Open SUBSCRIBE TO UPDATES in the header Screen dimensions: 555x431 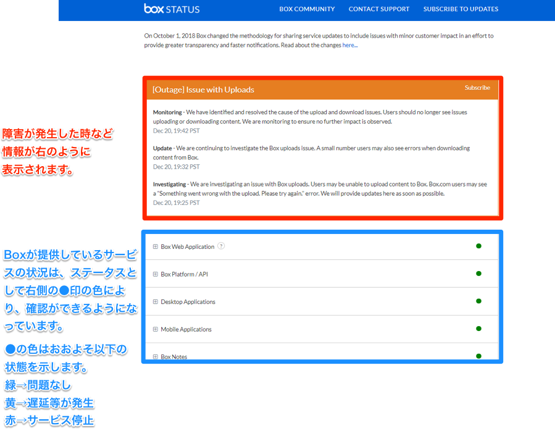pos(461,9)
